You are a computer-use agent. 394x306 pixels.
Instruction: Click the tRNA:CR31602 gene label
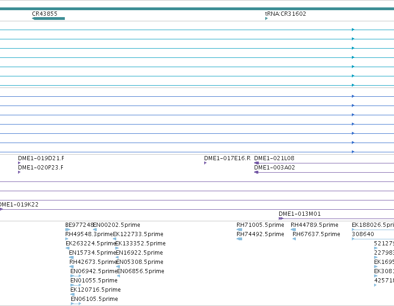[286, 14]
